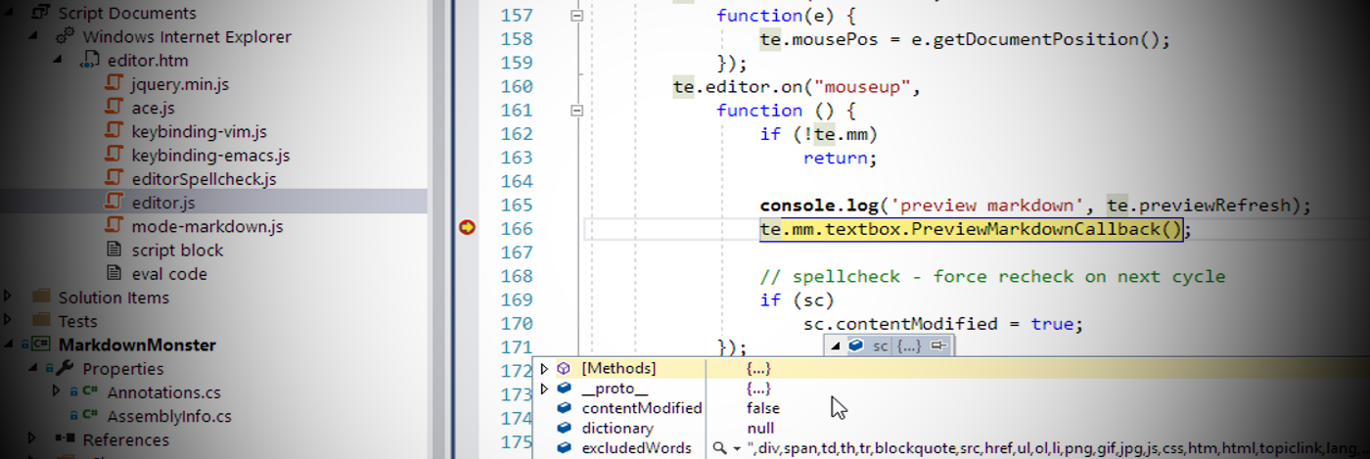The image size is (1370, 459).
Task: Click the mode-markdown.js file icon
Action: pyautogui.click(x=114, y=226)
